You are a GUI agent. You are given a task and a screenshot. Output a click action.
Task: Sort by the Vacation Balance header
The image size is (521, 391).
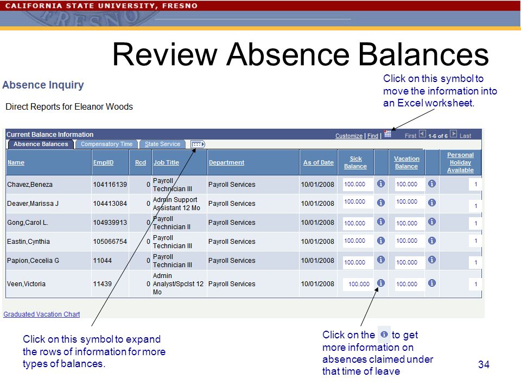406,162
